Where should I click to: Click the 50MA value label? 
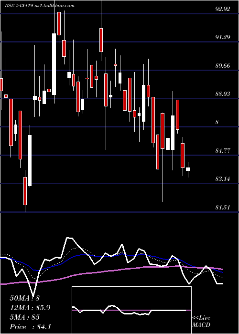pyautogui.click(x=25, y=298)
